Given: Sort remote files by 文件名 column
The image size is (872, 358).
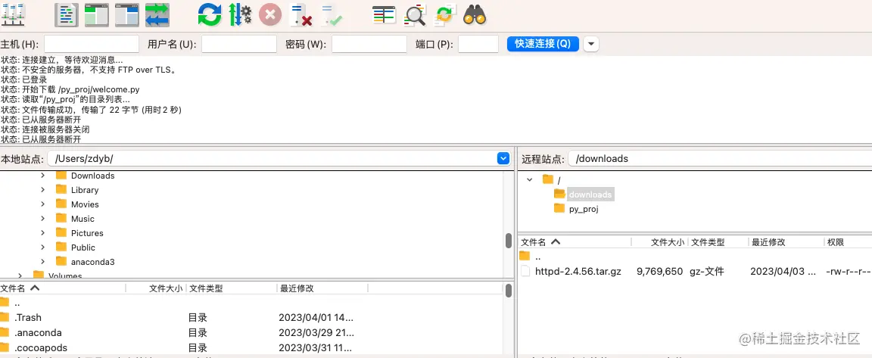Looking at the screenshot, I should [x=575, y=242].
